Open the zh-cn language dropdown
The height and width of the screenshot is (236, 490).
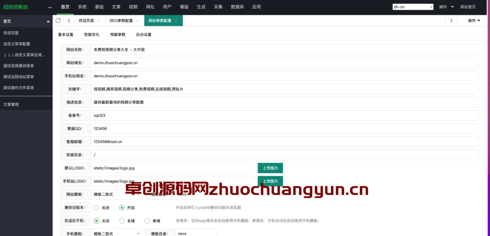(x=413, y=7)
